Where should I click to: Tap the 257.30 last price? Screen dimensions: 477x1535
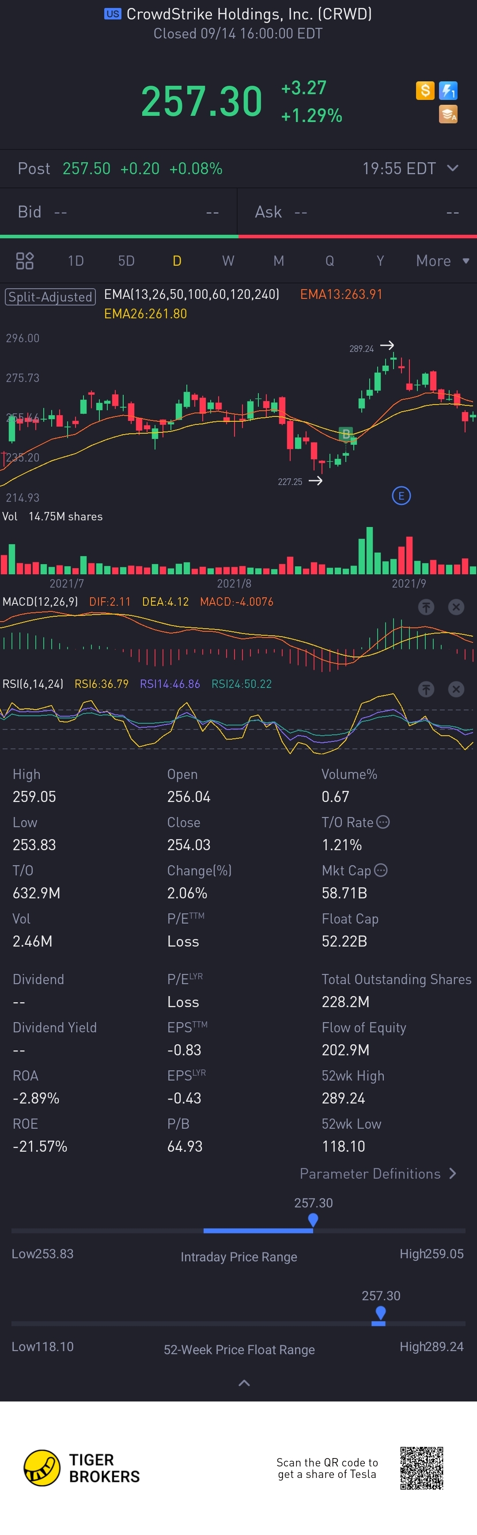coord(201,101)
